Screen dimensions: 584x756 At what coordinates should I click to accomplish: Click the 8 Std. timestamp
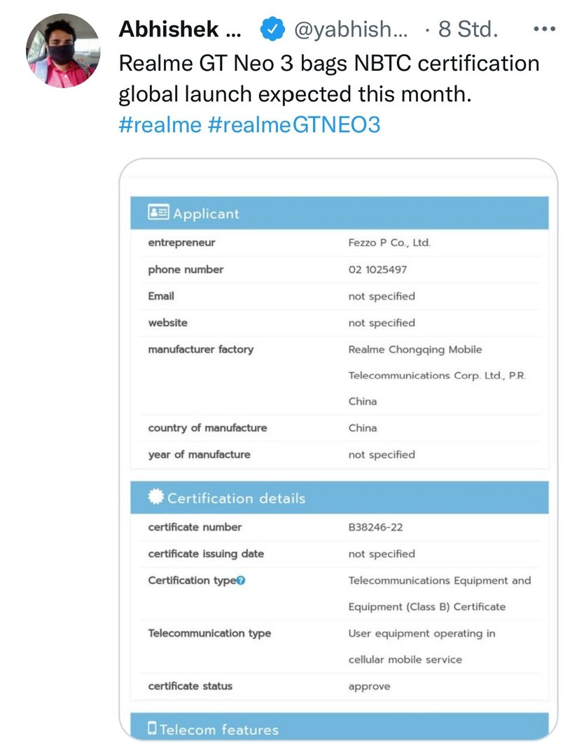(468, 29)
